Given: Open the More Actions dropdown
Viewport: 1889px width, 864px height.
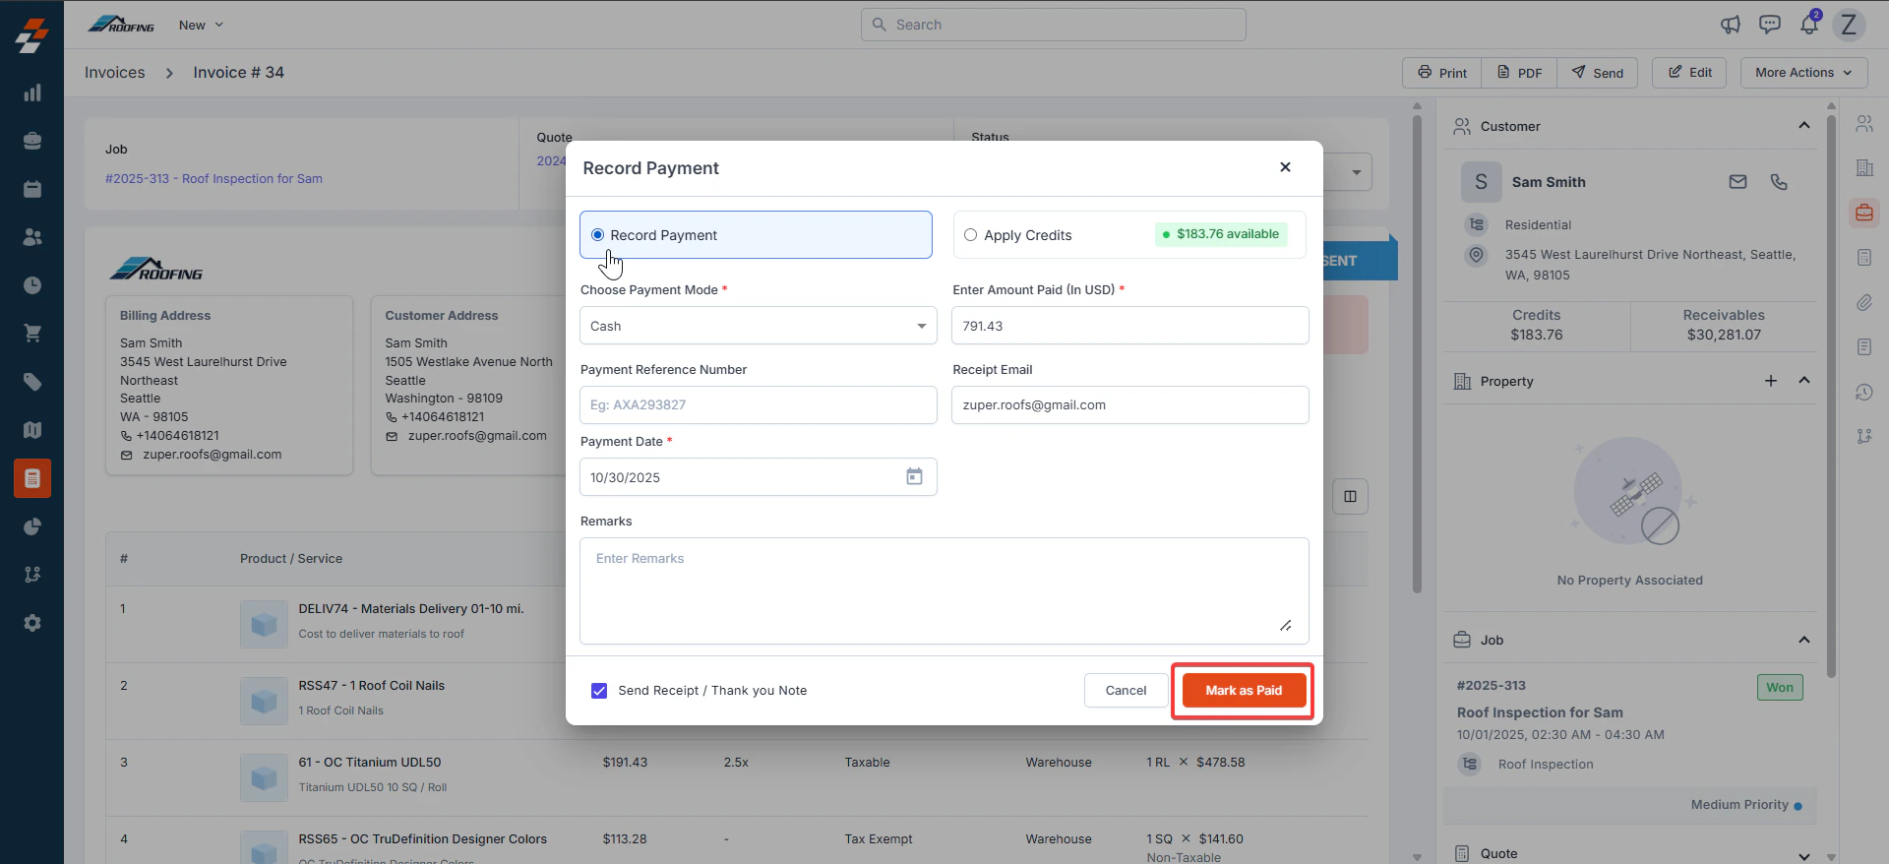Looking at the screenshot, I should [x=1802, y=73].
